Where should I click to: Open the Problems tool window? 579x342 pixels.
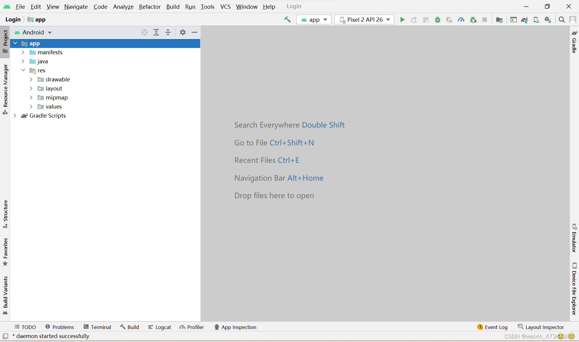coord(60,327)
